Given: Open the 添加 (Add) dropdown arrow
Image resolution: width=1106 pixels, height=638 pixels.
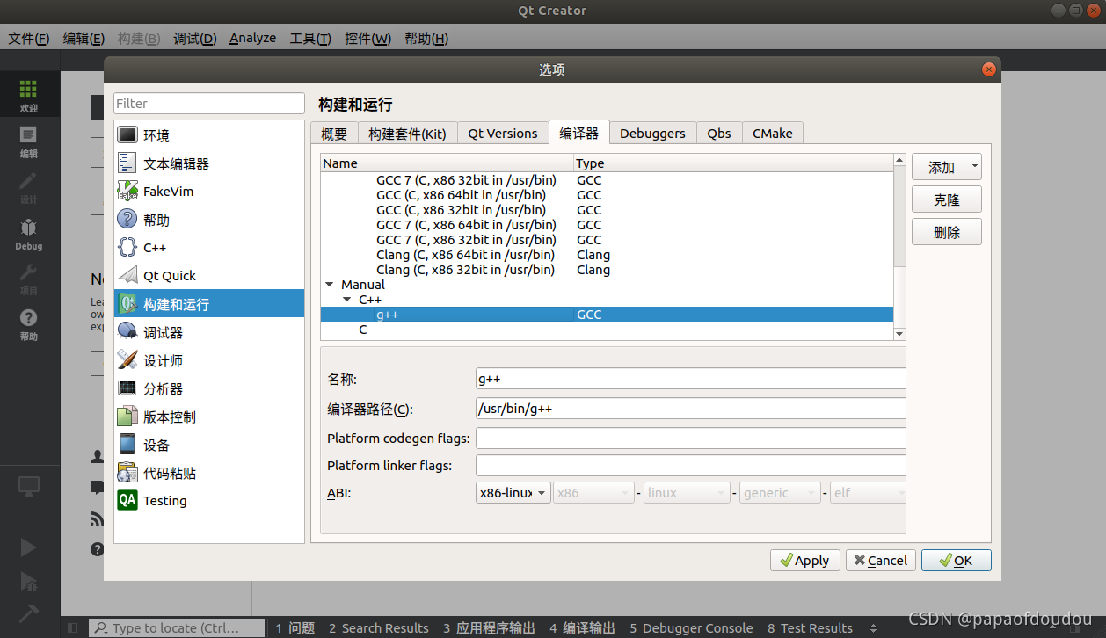Looking at the screenshot, I should coord(974,167).
